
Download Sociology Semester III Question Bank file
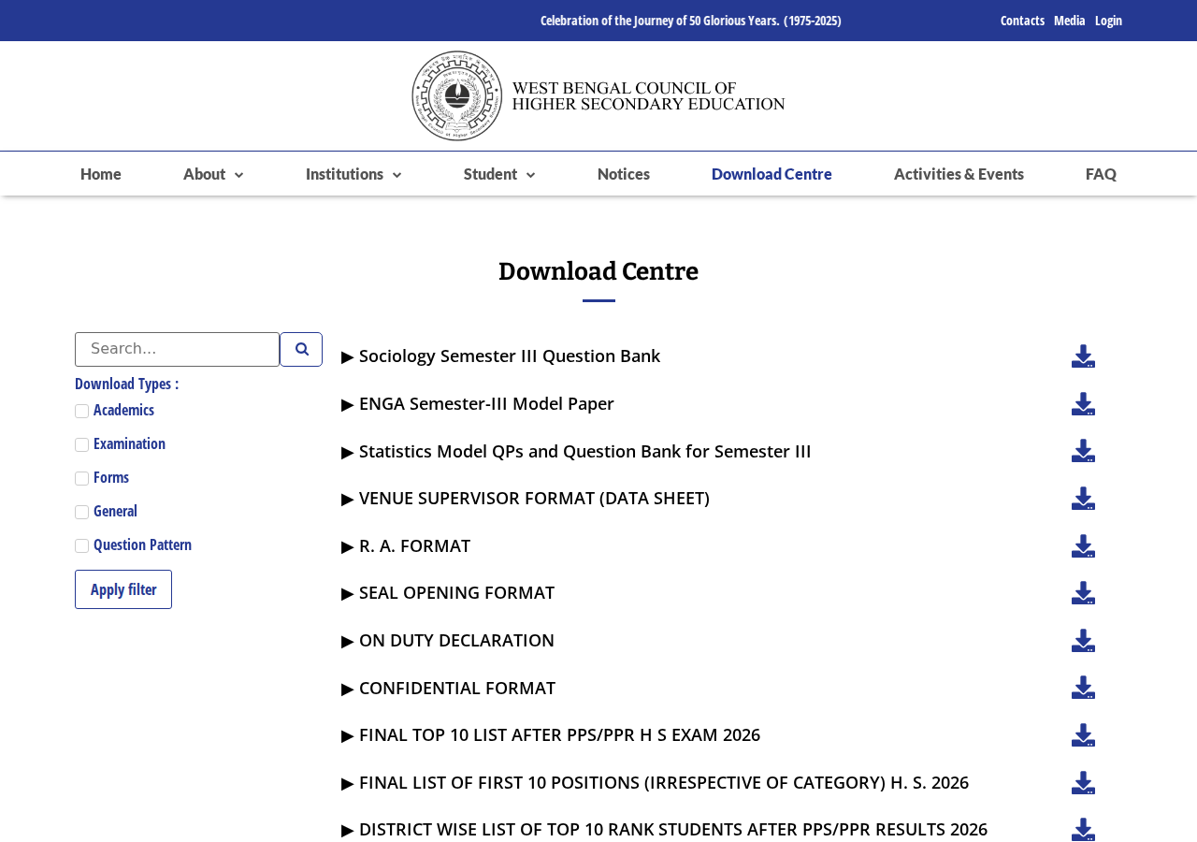tap(1083, 356)
